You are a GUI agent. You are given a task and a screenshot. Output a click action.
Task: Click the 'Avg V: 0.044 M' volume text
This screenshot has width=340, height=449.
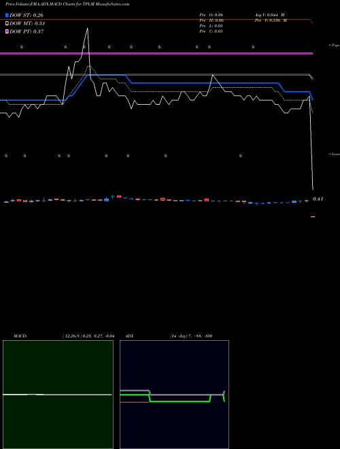269,15
